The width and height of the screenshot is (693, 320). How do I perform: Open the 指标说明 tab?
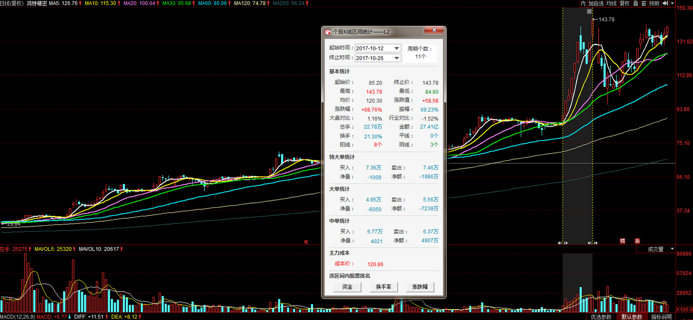(661, 317)
